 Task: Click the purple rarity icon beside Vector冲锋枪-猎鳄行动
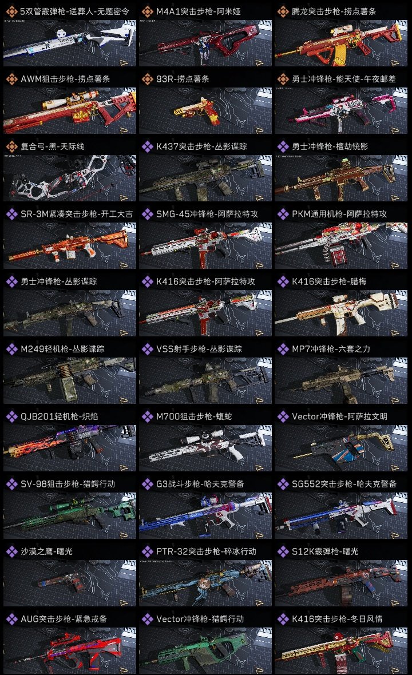147,619
